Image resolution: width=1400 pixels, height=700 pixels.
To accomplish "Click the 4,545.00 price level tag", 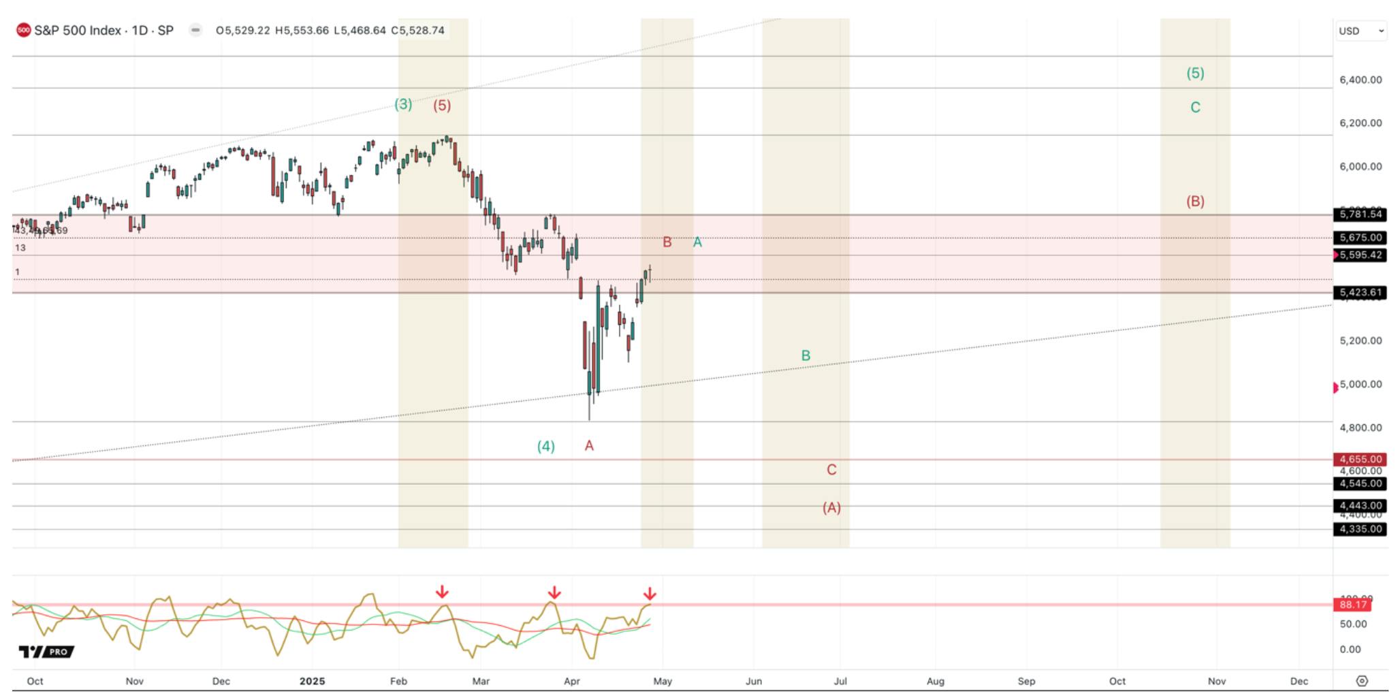I will [x=1361, y=484].
